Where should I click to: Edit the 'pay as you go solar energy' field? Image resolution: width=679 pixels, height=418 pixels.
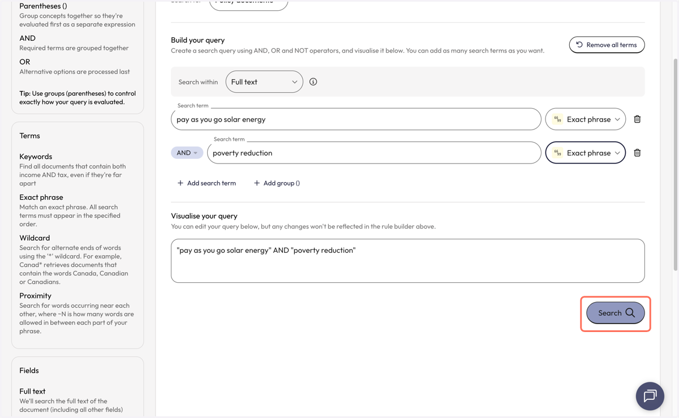pos(356,119)
